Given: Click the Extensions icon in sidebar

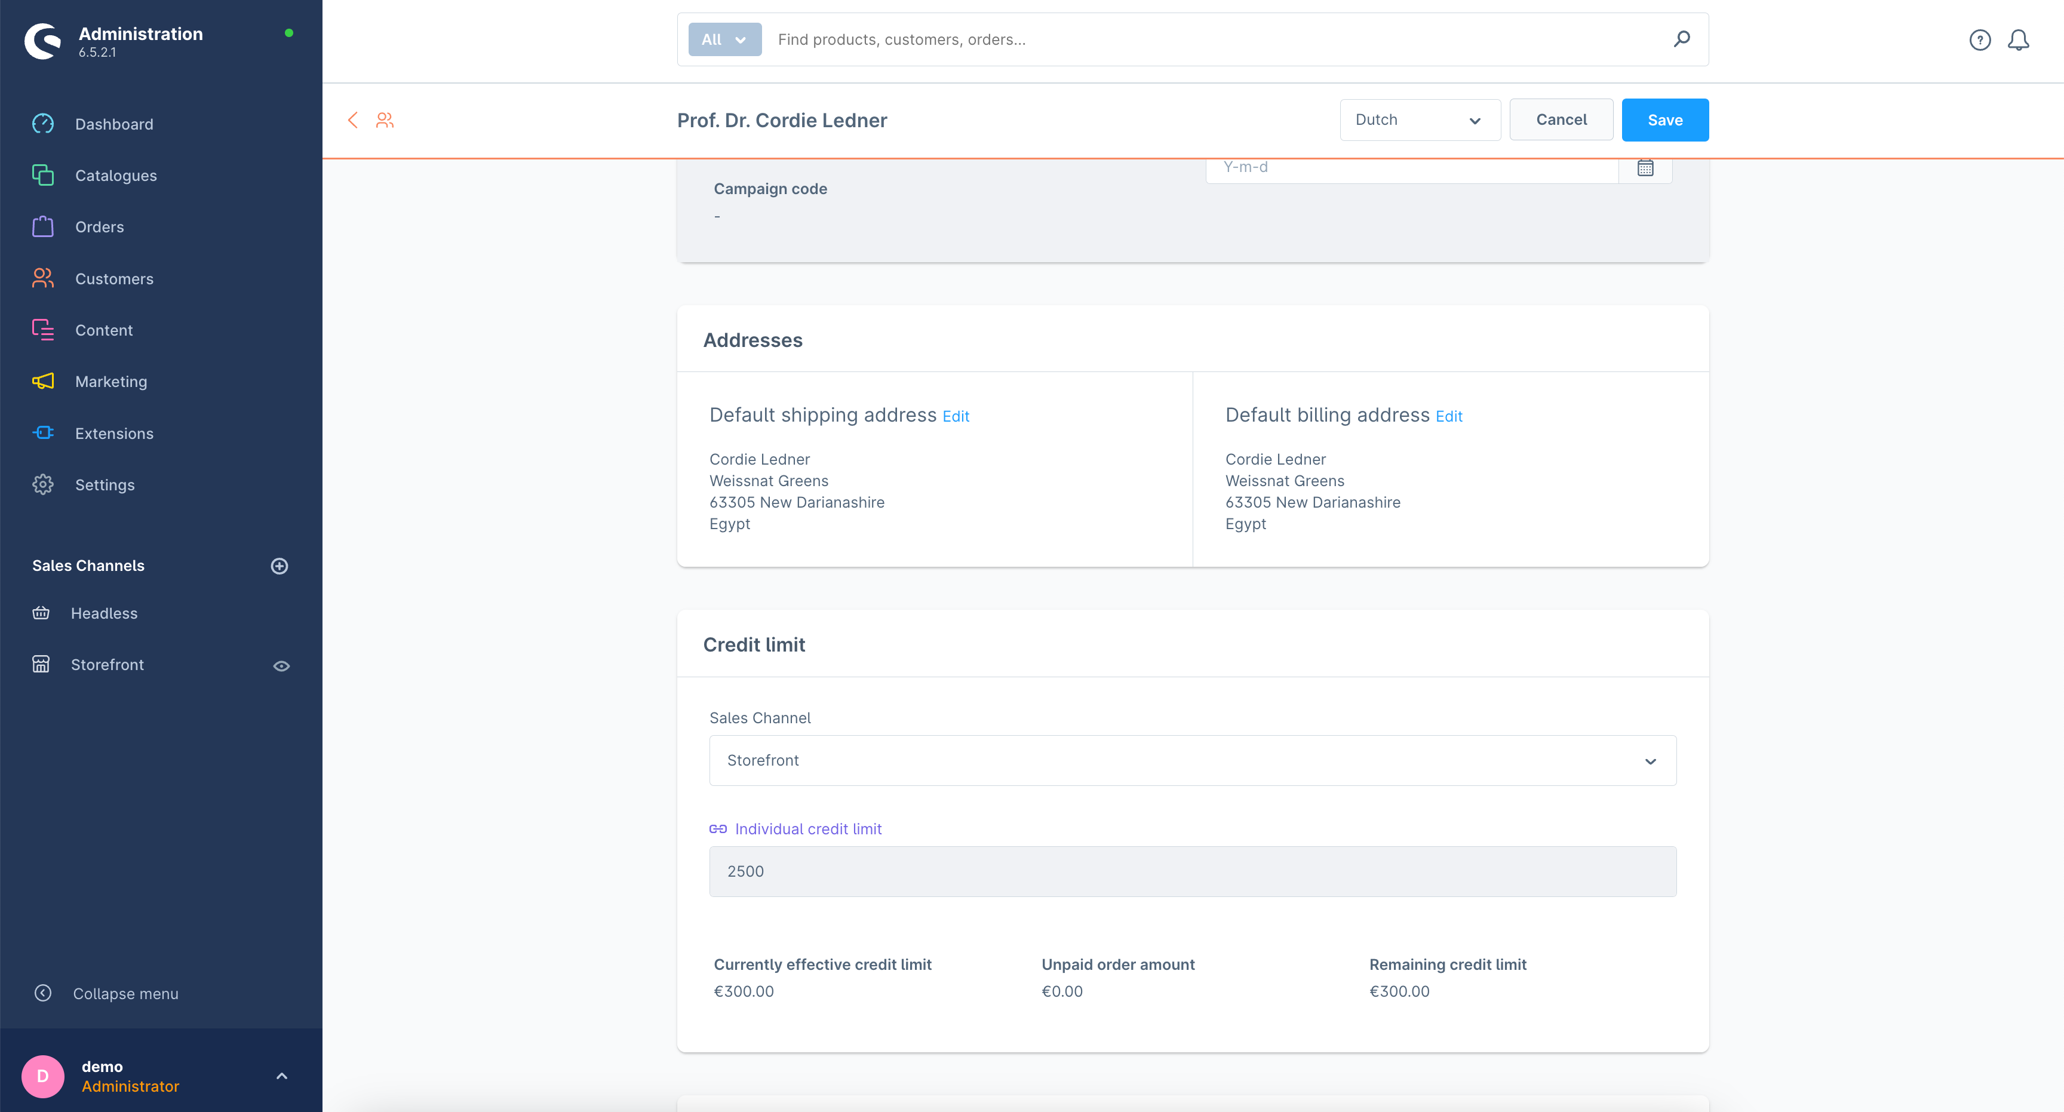Looking at the screenshot, I should (42, 433).
